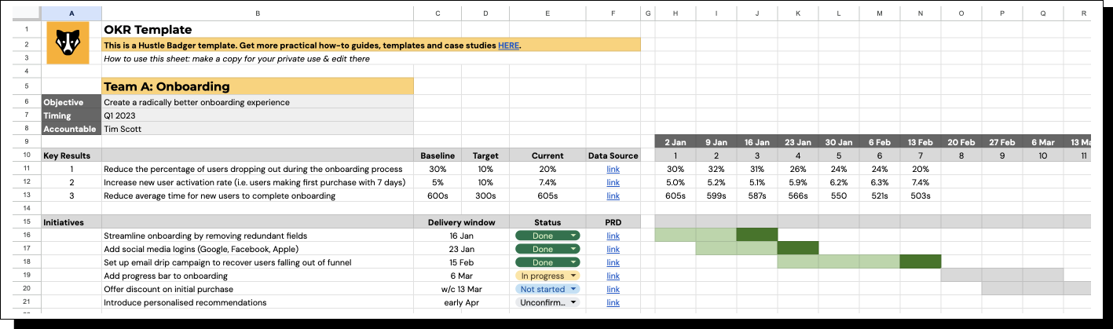The width and height of the screenshot is (1113, 329).
Task: Click dark green Gantt cell under 13 Feb
Action: pyautogui.click(x=921, y=262)
